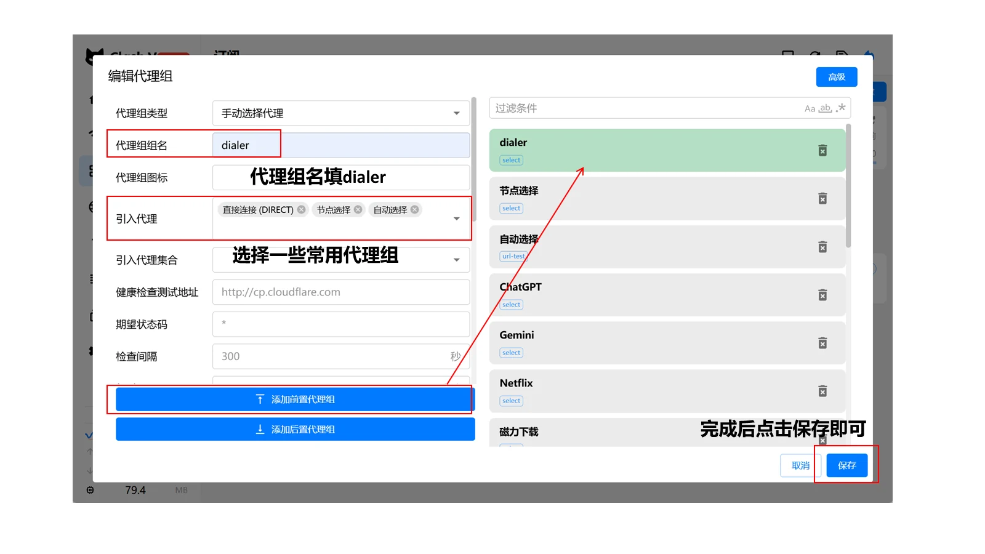985x554 pixels.
Task: Save changes with 保存 button
Action: pos(847,465)
